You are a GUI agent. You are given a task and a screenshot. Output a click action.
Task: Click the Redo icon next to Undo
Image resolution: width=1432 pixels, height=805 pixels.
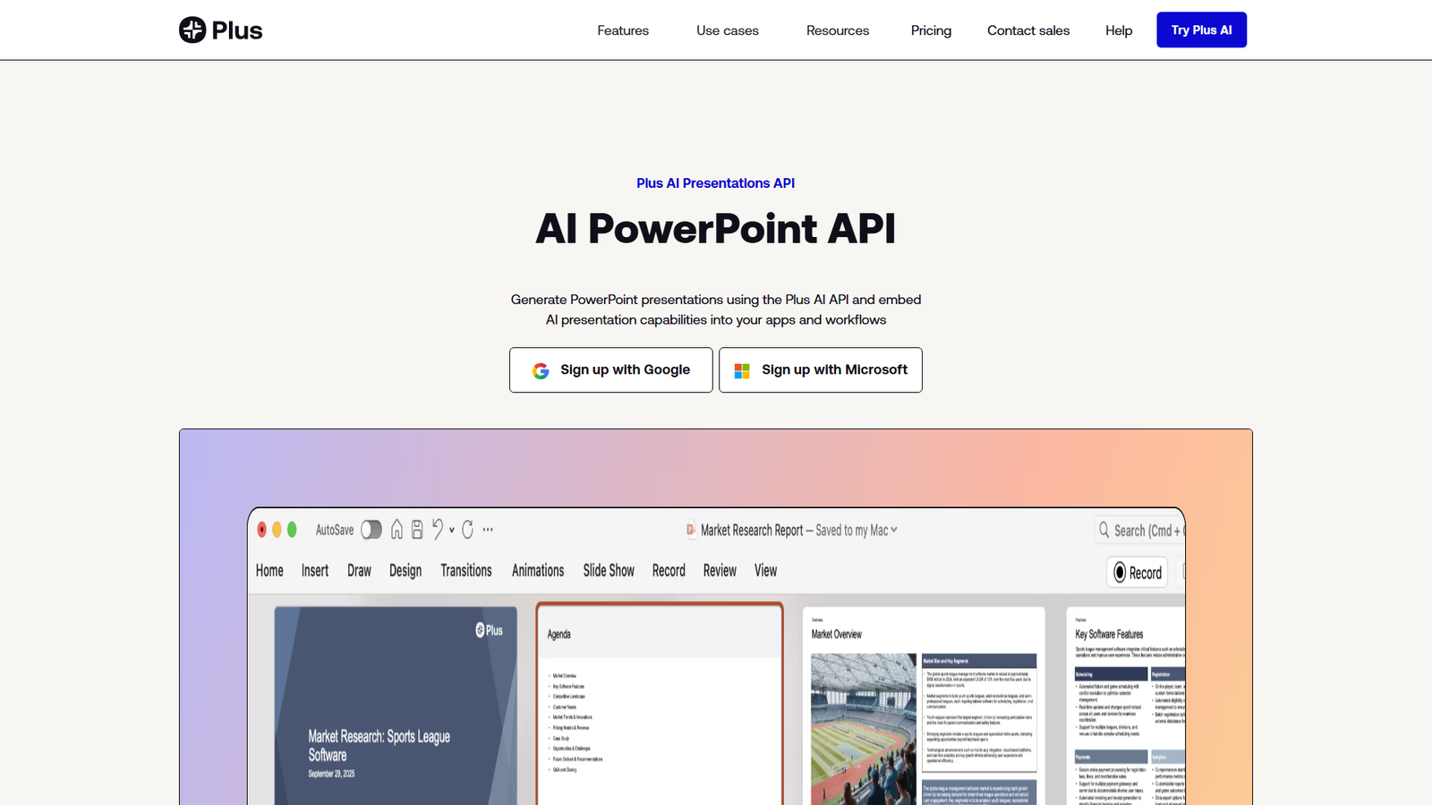(468, 530)
